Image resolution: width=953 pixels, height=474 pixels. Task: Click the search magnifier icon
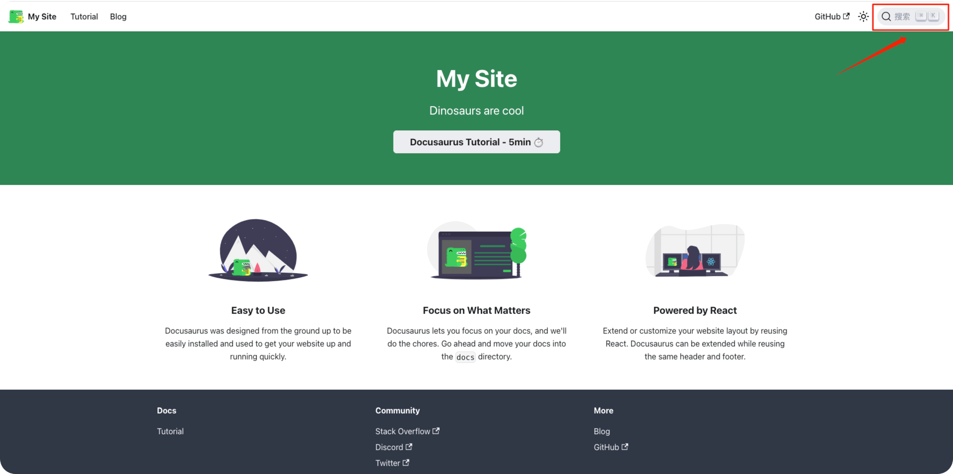pyautogui.click(x=886, y=17)
